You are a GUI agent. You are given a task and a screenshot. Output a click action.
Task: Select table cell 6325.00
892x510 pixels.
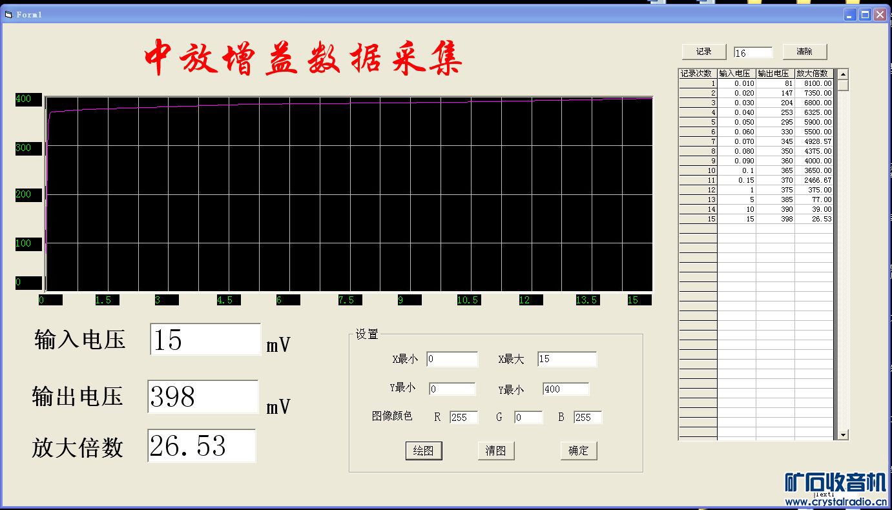814,112
